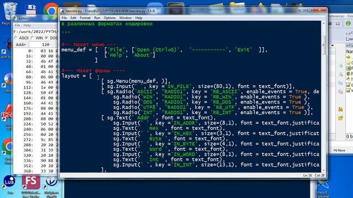353x198 pixels.
Task: Open the Google Chrome desktop icon at top
Action: click(x=51, y=9)
